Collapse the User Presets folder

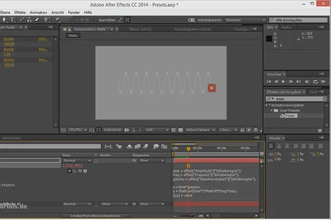pyautogui.click(x=271, y=111)
